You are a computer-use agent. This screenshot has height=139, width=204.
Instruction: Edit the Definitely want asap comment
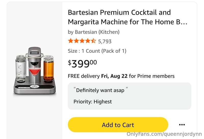[100, 90]
